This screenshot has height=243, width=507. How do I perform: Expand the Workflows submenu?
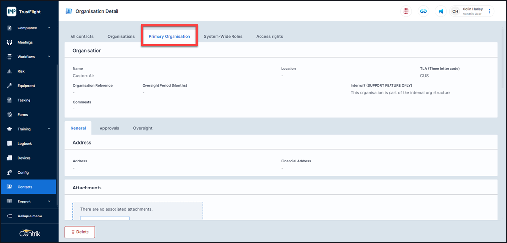pyautogui.click(x=49, y=57)
